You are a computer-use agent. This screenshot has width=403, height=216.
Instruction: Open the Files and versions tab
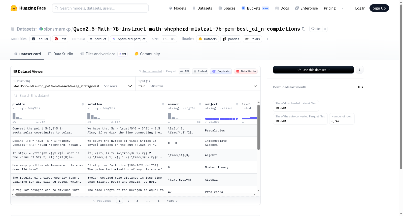pyautogui.click(x=104, y=54)
